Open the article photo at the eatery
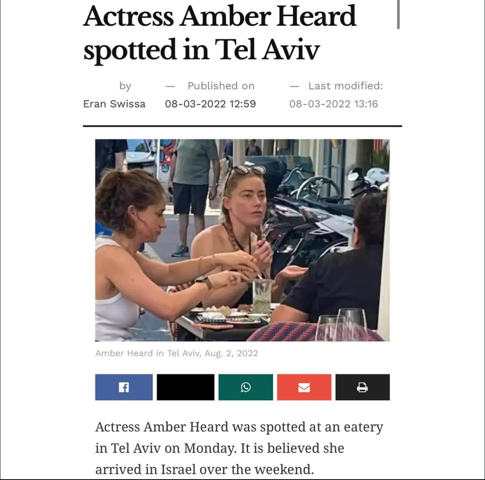 click(x=243, y=240)
